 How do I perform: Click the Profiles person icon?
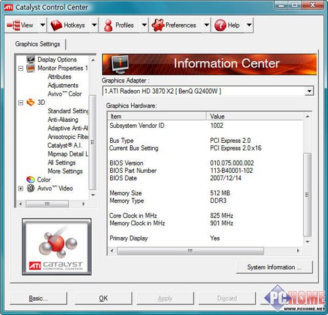click(108, 26)
